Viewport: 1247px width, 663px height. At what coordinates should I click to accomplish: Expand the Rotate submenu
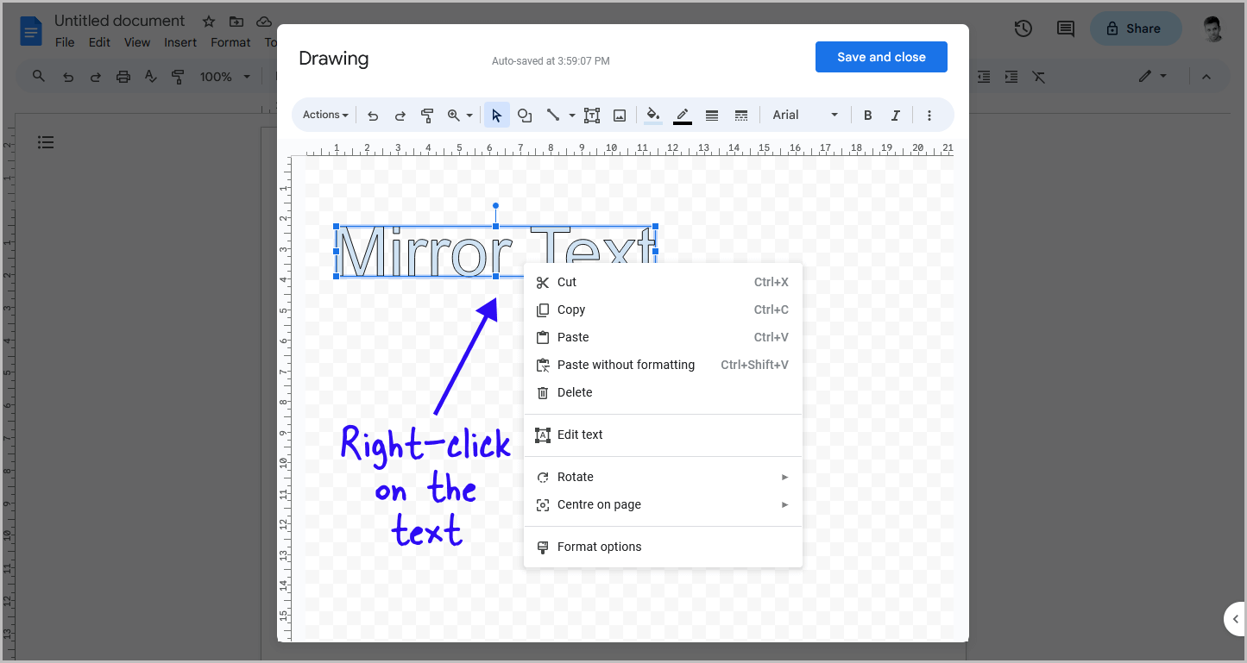[x=663, y=477]
